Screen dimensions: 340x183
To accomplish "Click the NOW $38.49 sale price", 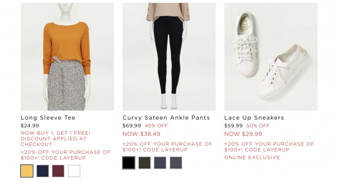I will 141,134.
